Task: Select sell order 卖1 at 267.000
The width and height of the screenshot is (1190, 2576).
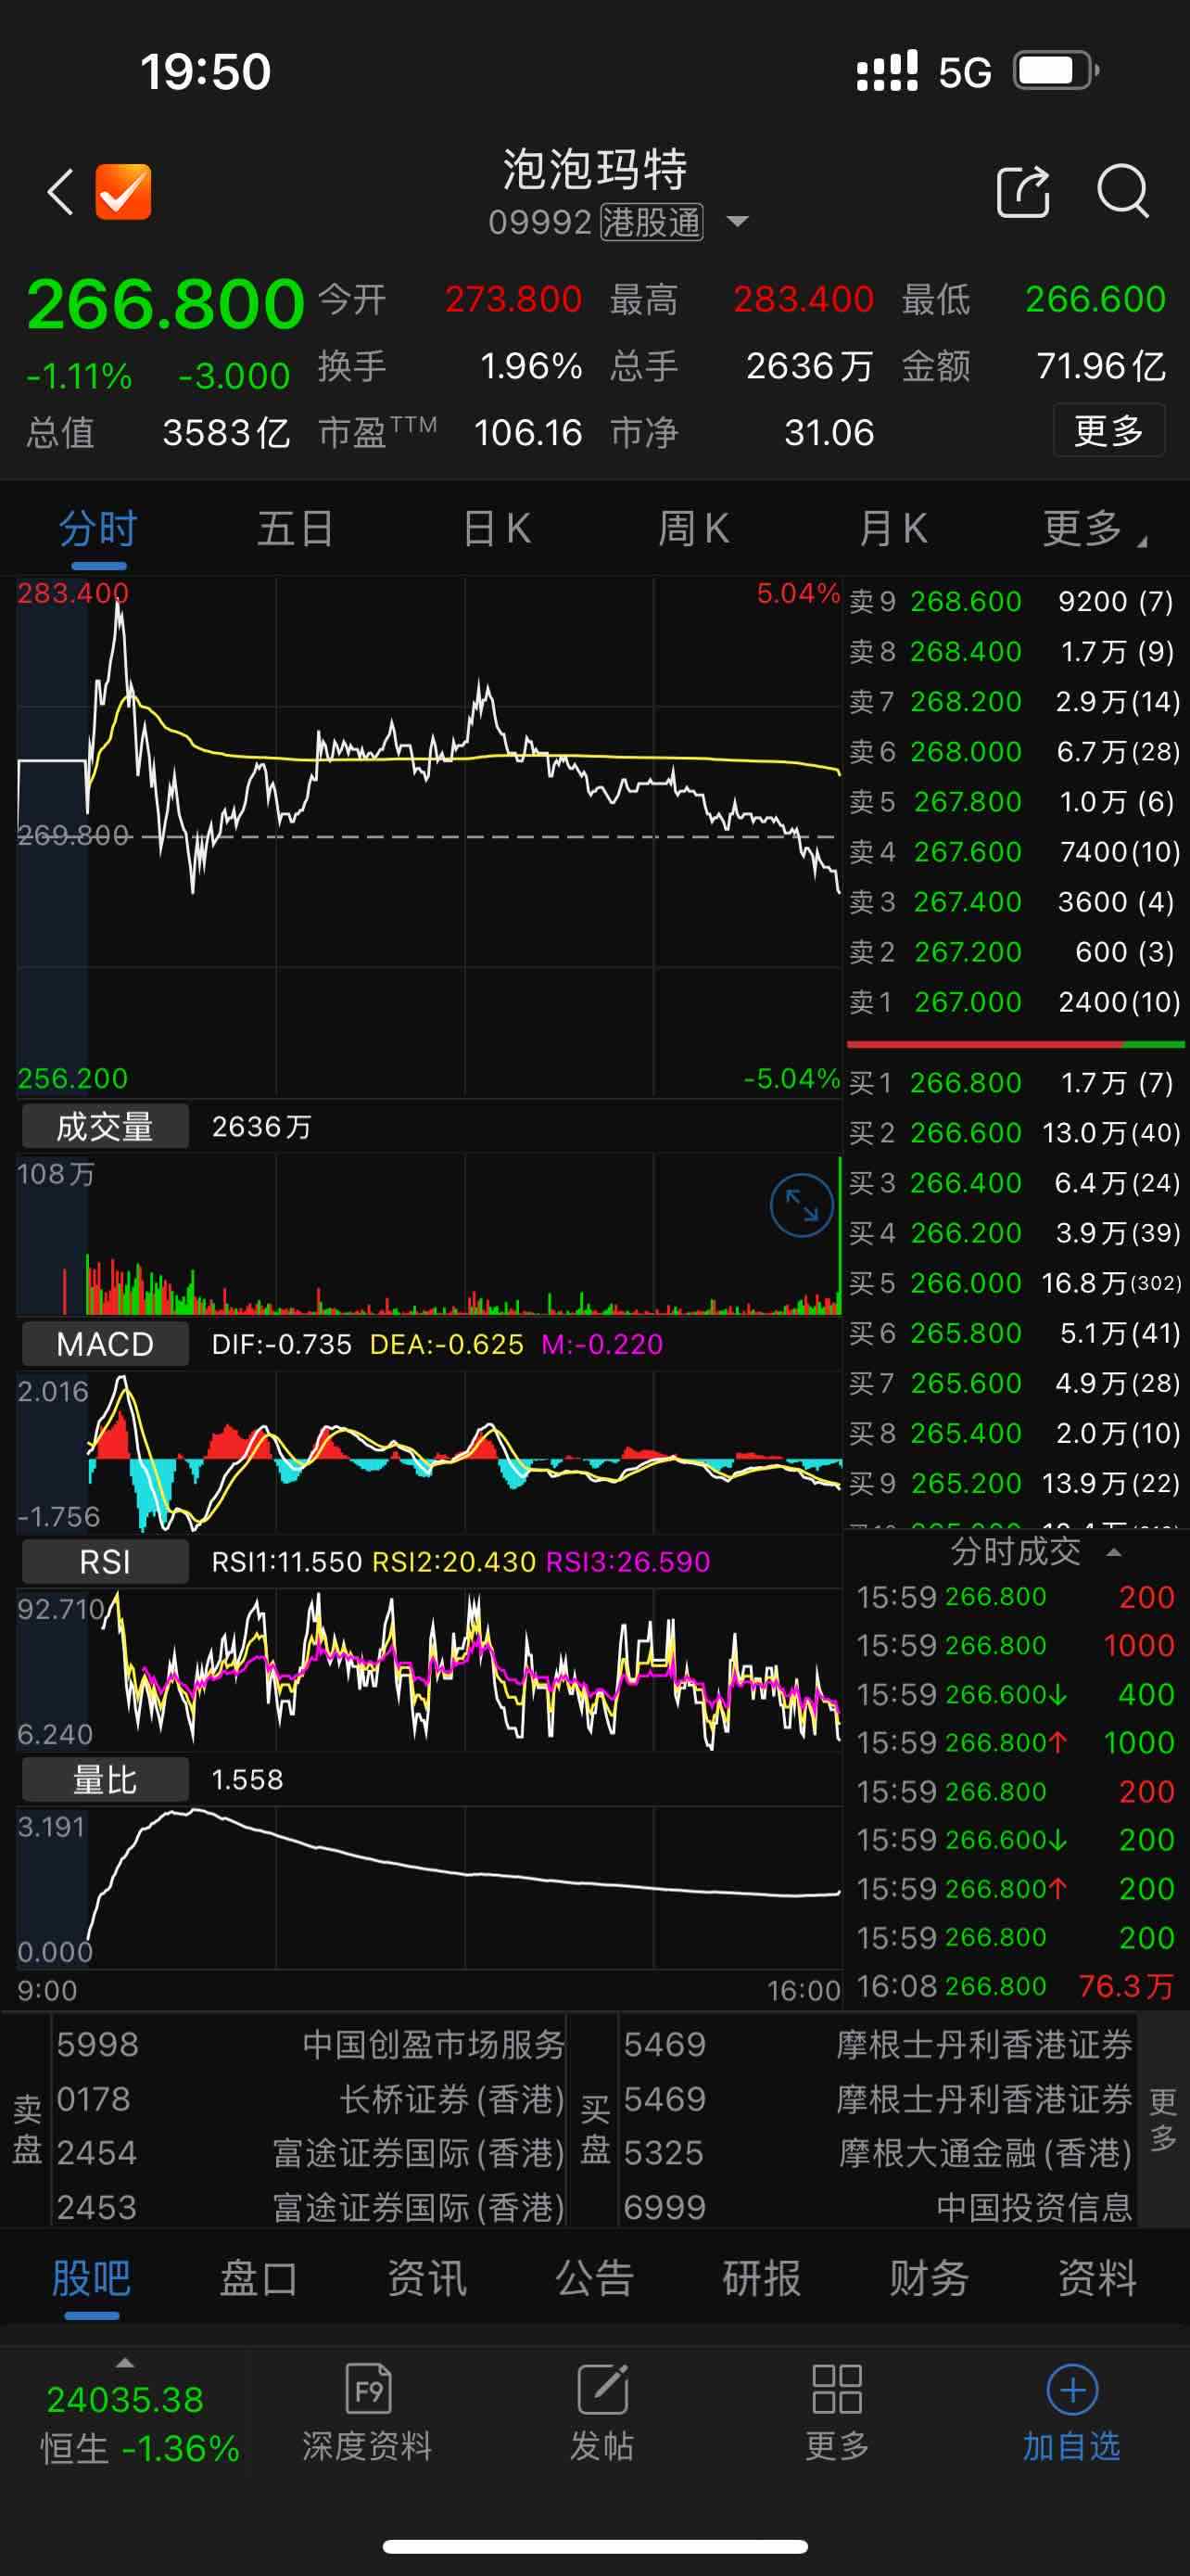Action: [x=1014, y=1001]
